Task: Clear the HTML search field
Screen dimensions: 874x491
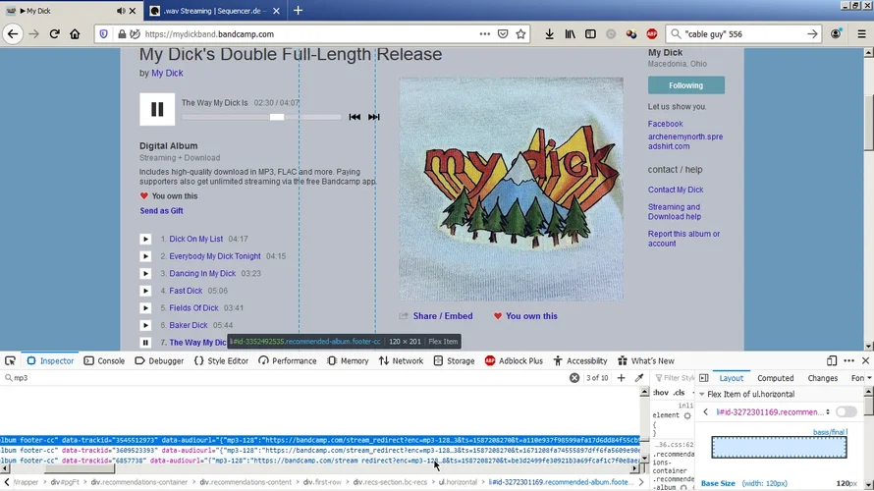Action: pyautogui.click(x=574, y=378)
